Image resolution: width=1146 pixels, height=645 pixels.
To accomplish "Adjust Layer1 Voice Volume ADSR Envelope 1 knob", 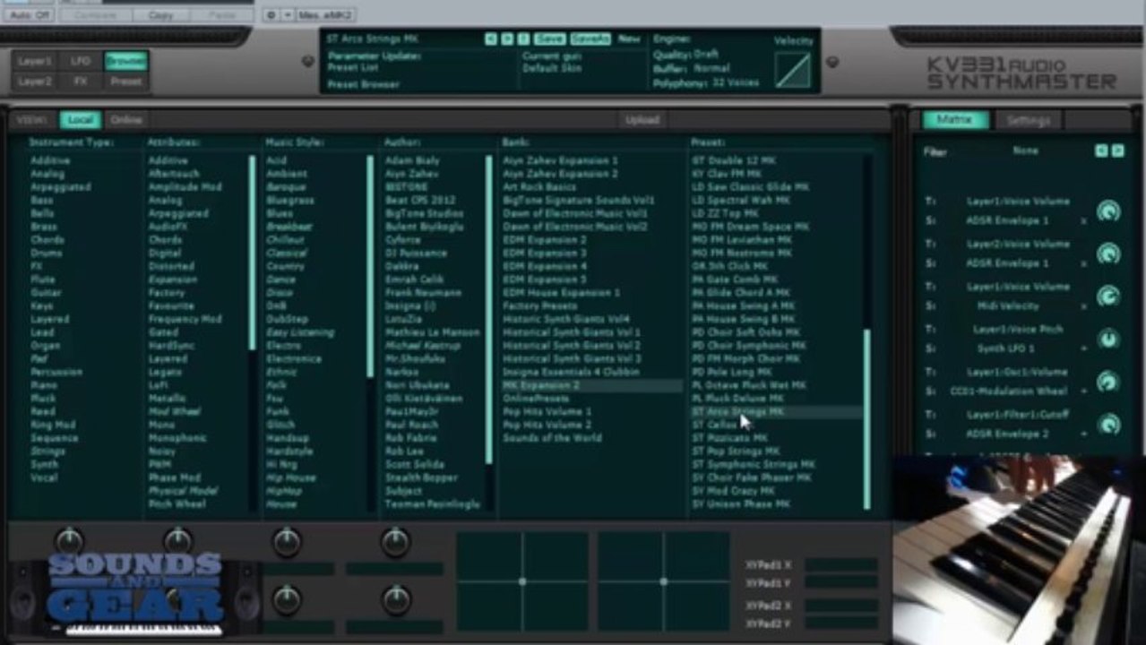I will coord(1108,211).
